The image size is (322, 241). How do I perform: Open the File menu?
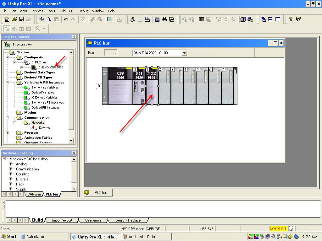(4, 11)
